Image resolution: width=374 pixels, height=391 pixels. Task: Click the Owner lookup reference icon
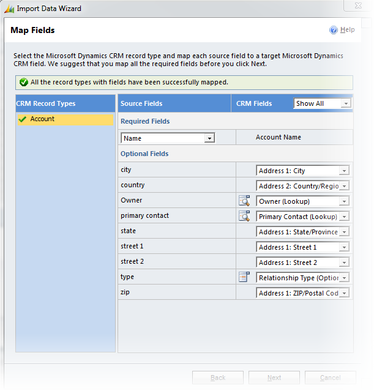pyautogui.click(x=244, y=201)
